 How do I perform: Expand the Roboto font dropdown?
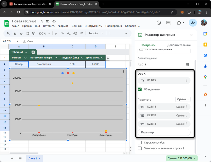(x=96, y=33)
